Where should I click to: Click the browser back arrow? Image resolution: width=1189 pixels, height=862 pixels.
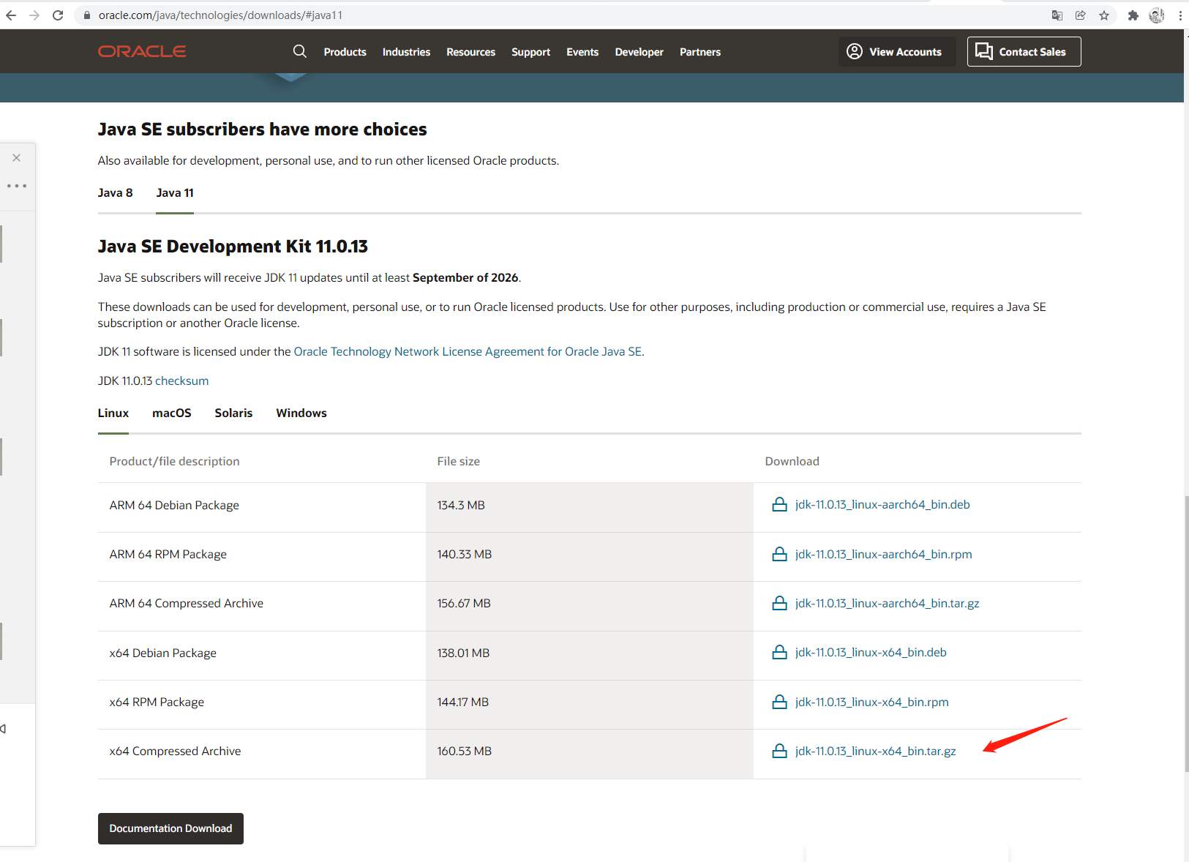pos(11,15)
